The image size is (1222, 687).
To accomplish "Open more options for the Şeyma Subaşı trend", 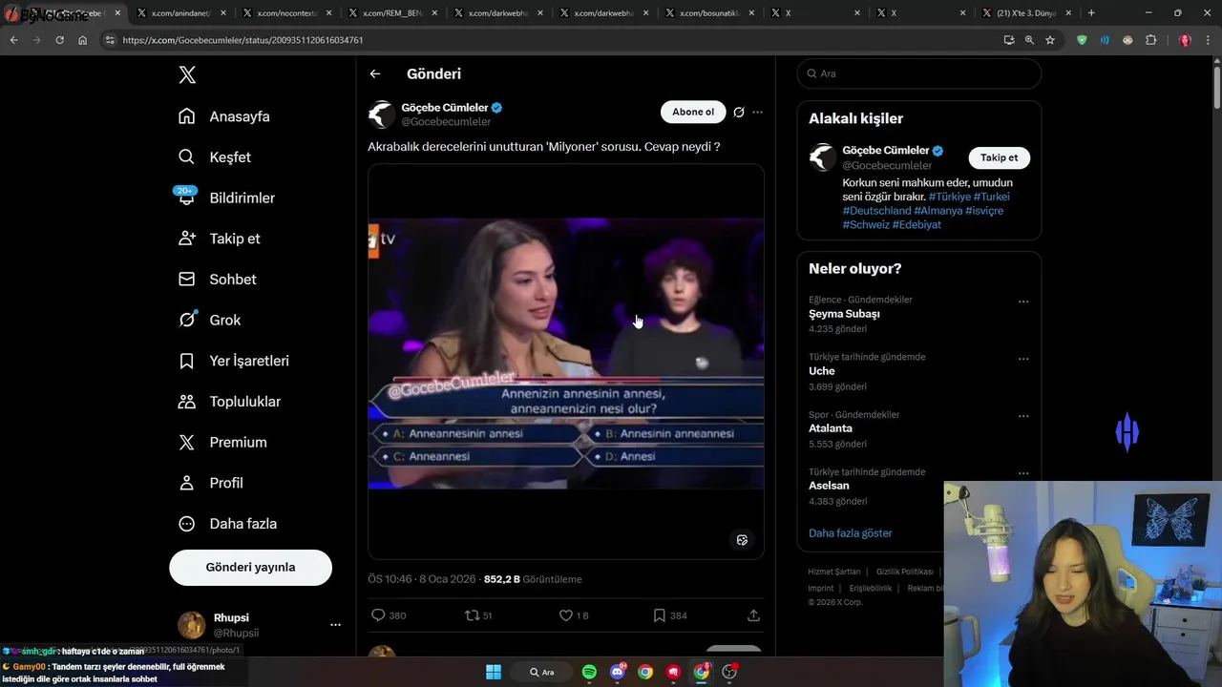I will [1023, 302].
